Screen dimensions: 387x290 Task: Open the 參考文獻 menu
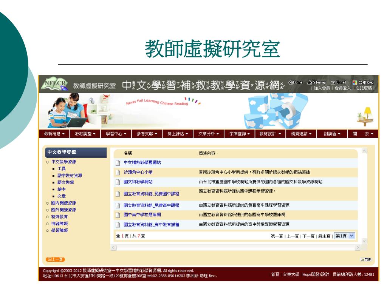pos(147,134)
